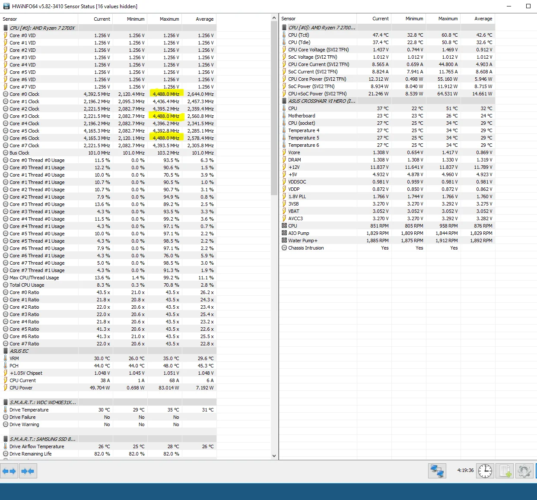The width and height of the screenshot is (537, 500).
Task: Click the thermometer icon beside Motherboard
Action: tap(284, 116)
